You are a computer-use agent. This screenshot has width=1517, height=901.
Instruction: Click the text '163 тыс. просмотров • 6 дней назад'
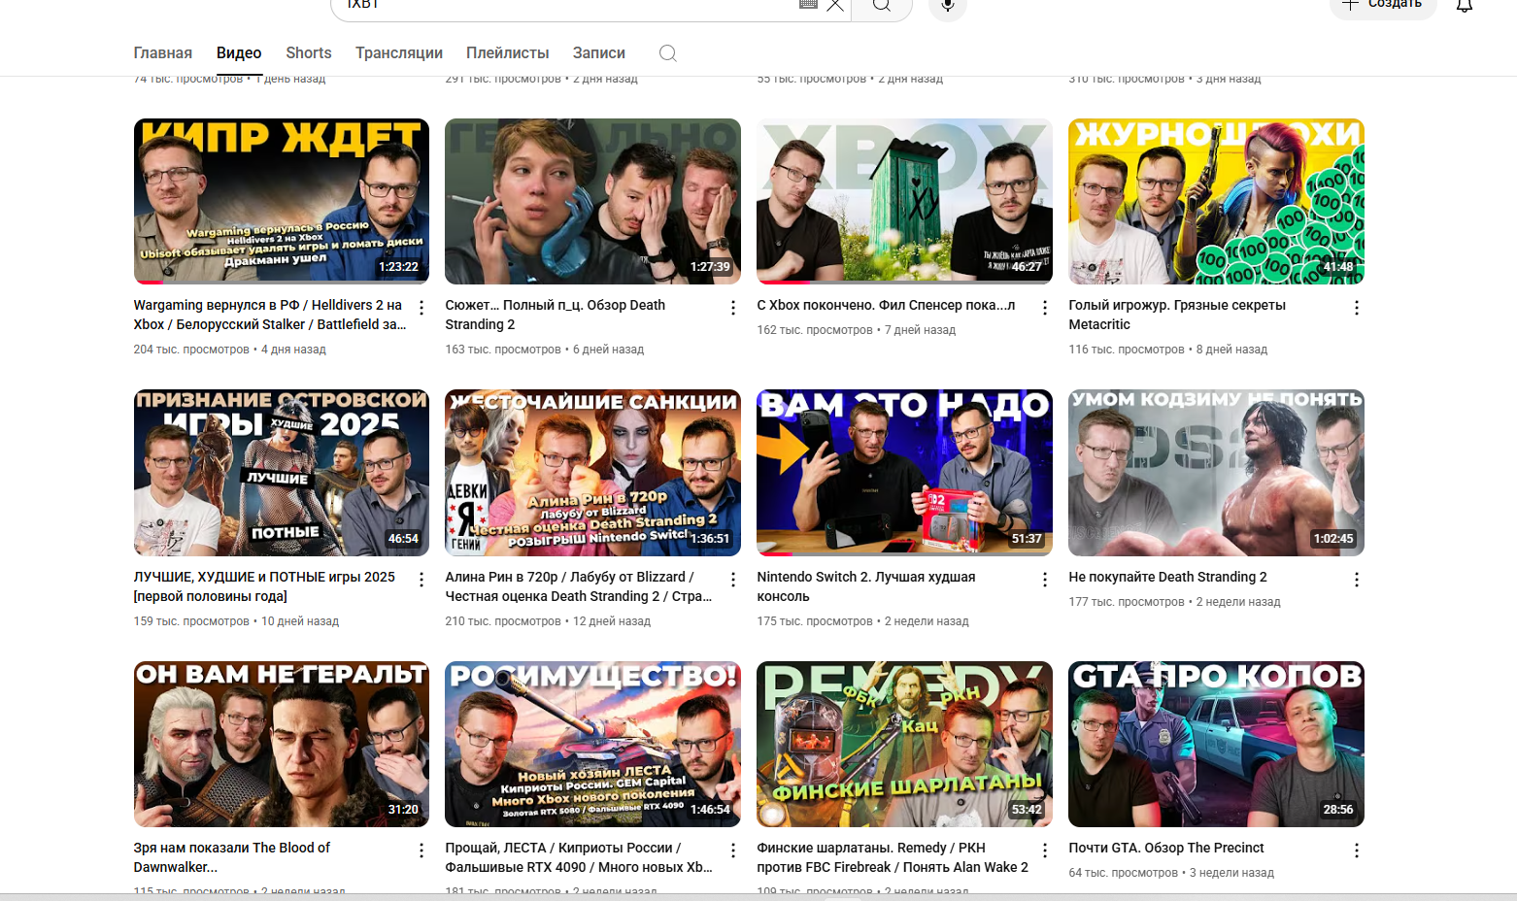pos(545,350)
